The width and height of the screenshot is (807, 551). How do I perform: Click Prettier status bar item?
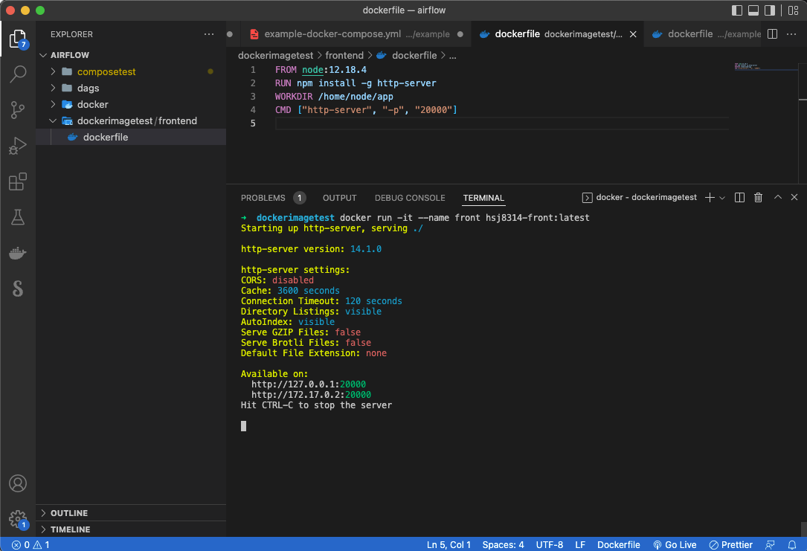(x=731, y=545)
